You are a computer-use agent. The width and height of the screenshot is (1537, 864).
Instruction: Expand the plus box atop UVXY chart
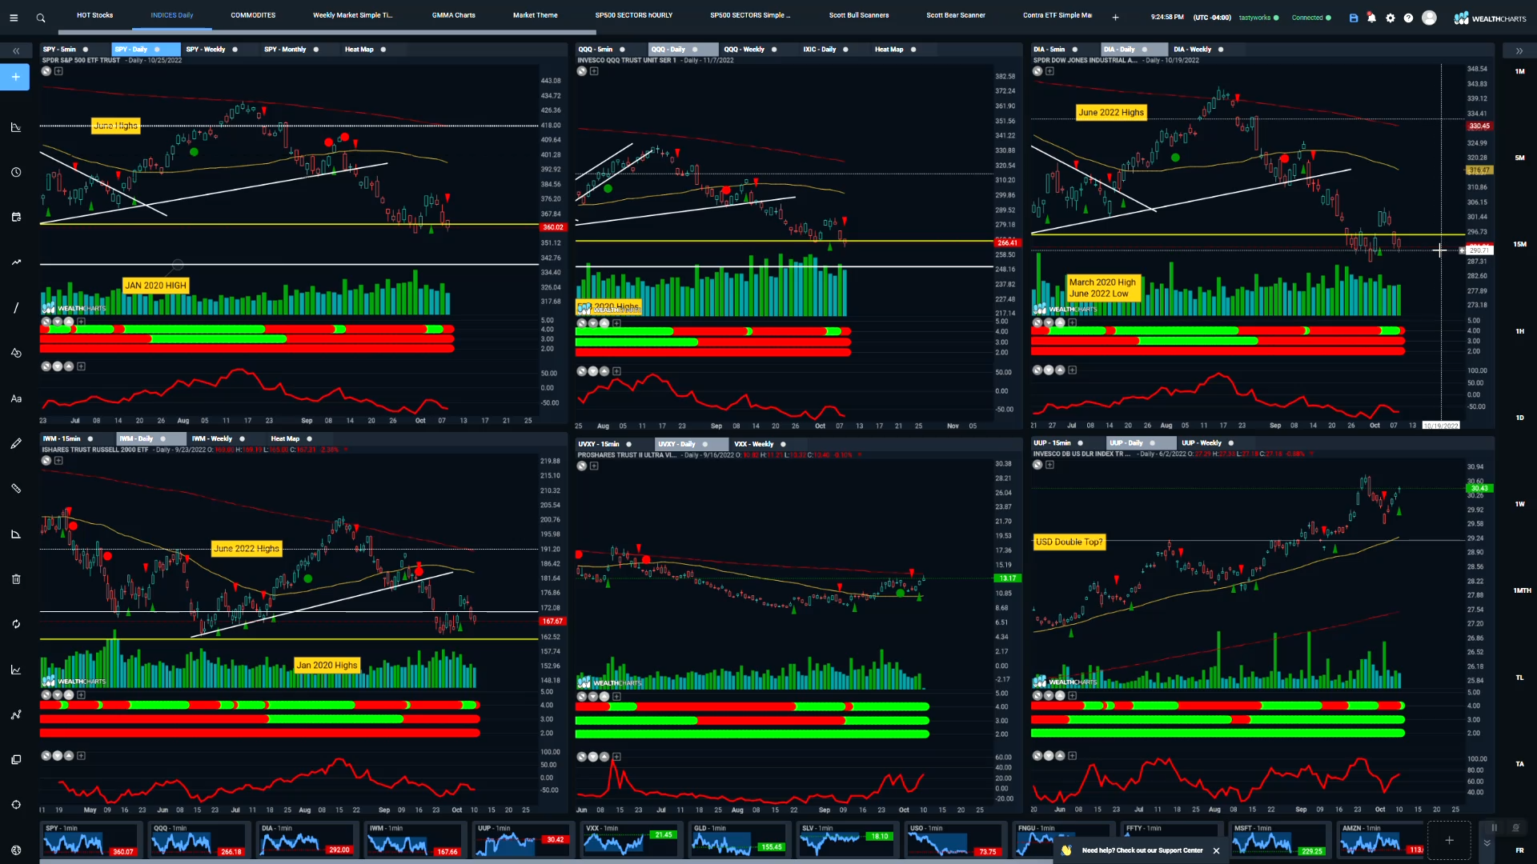tap(594, 466)
